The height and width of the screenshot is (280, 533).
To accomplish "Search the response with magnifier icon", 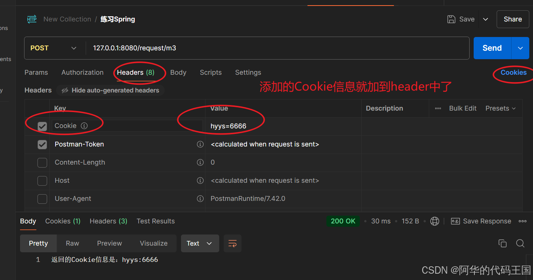I will tap(520, 243).
